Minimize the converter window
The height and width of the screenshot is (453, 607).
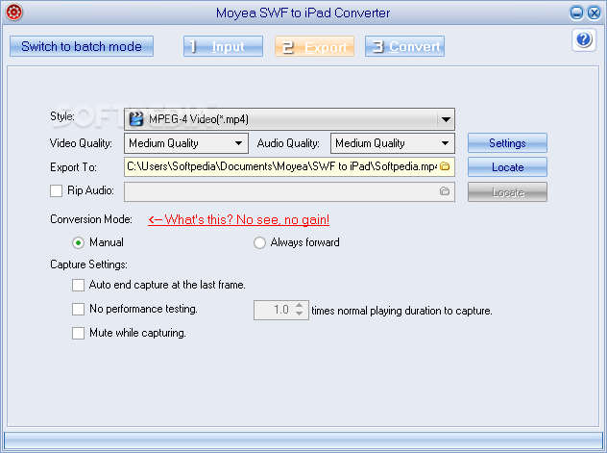tap(576, 13)
